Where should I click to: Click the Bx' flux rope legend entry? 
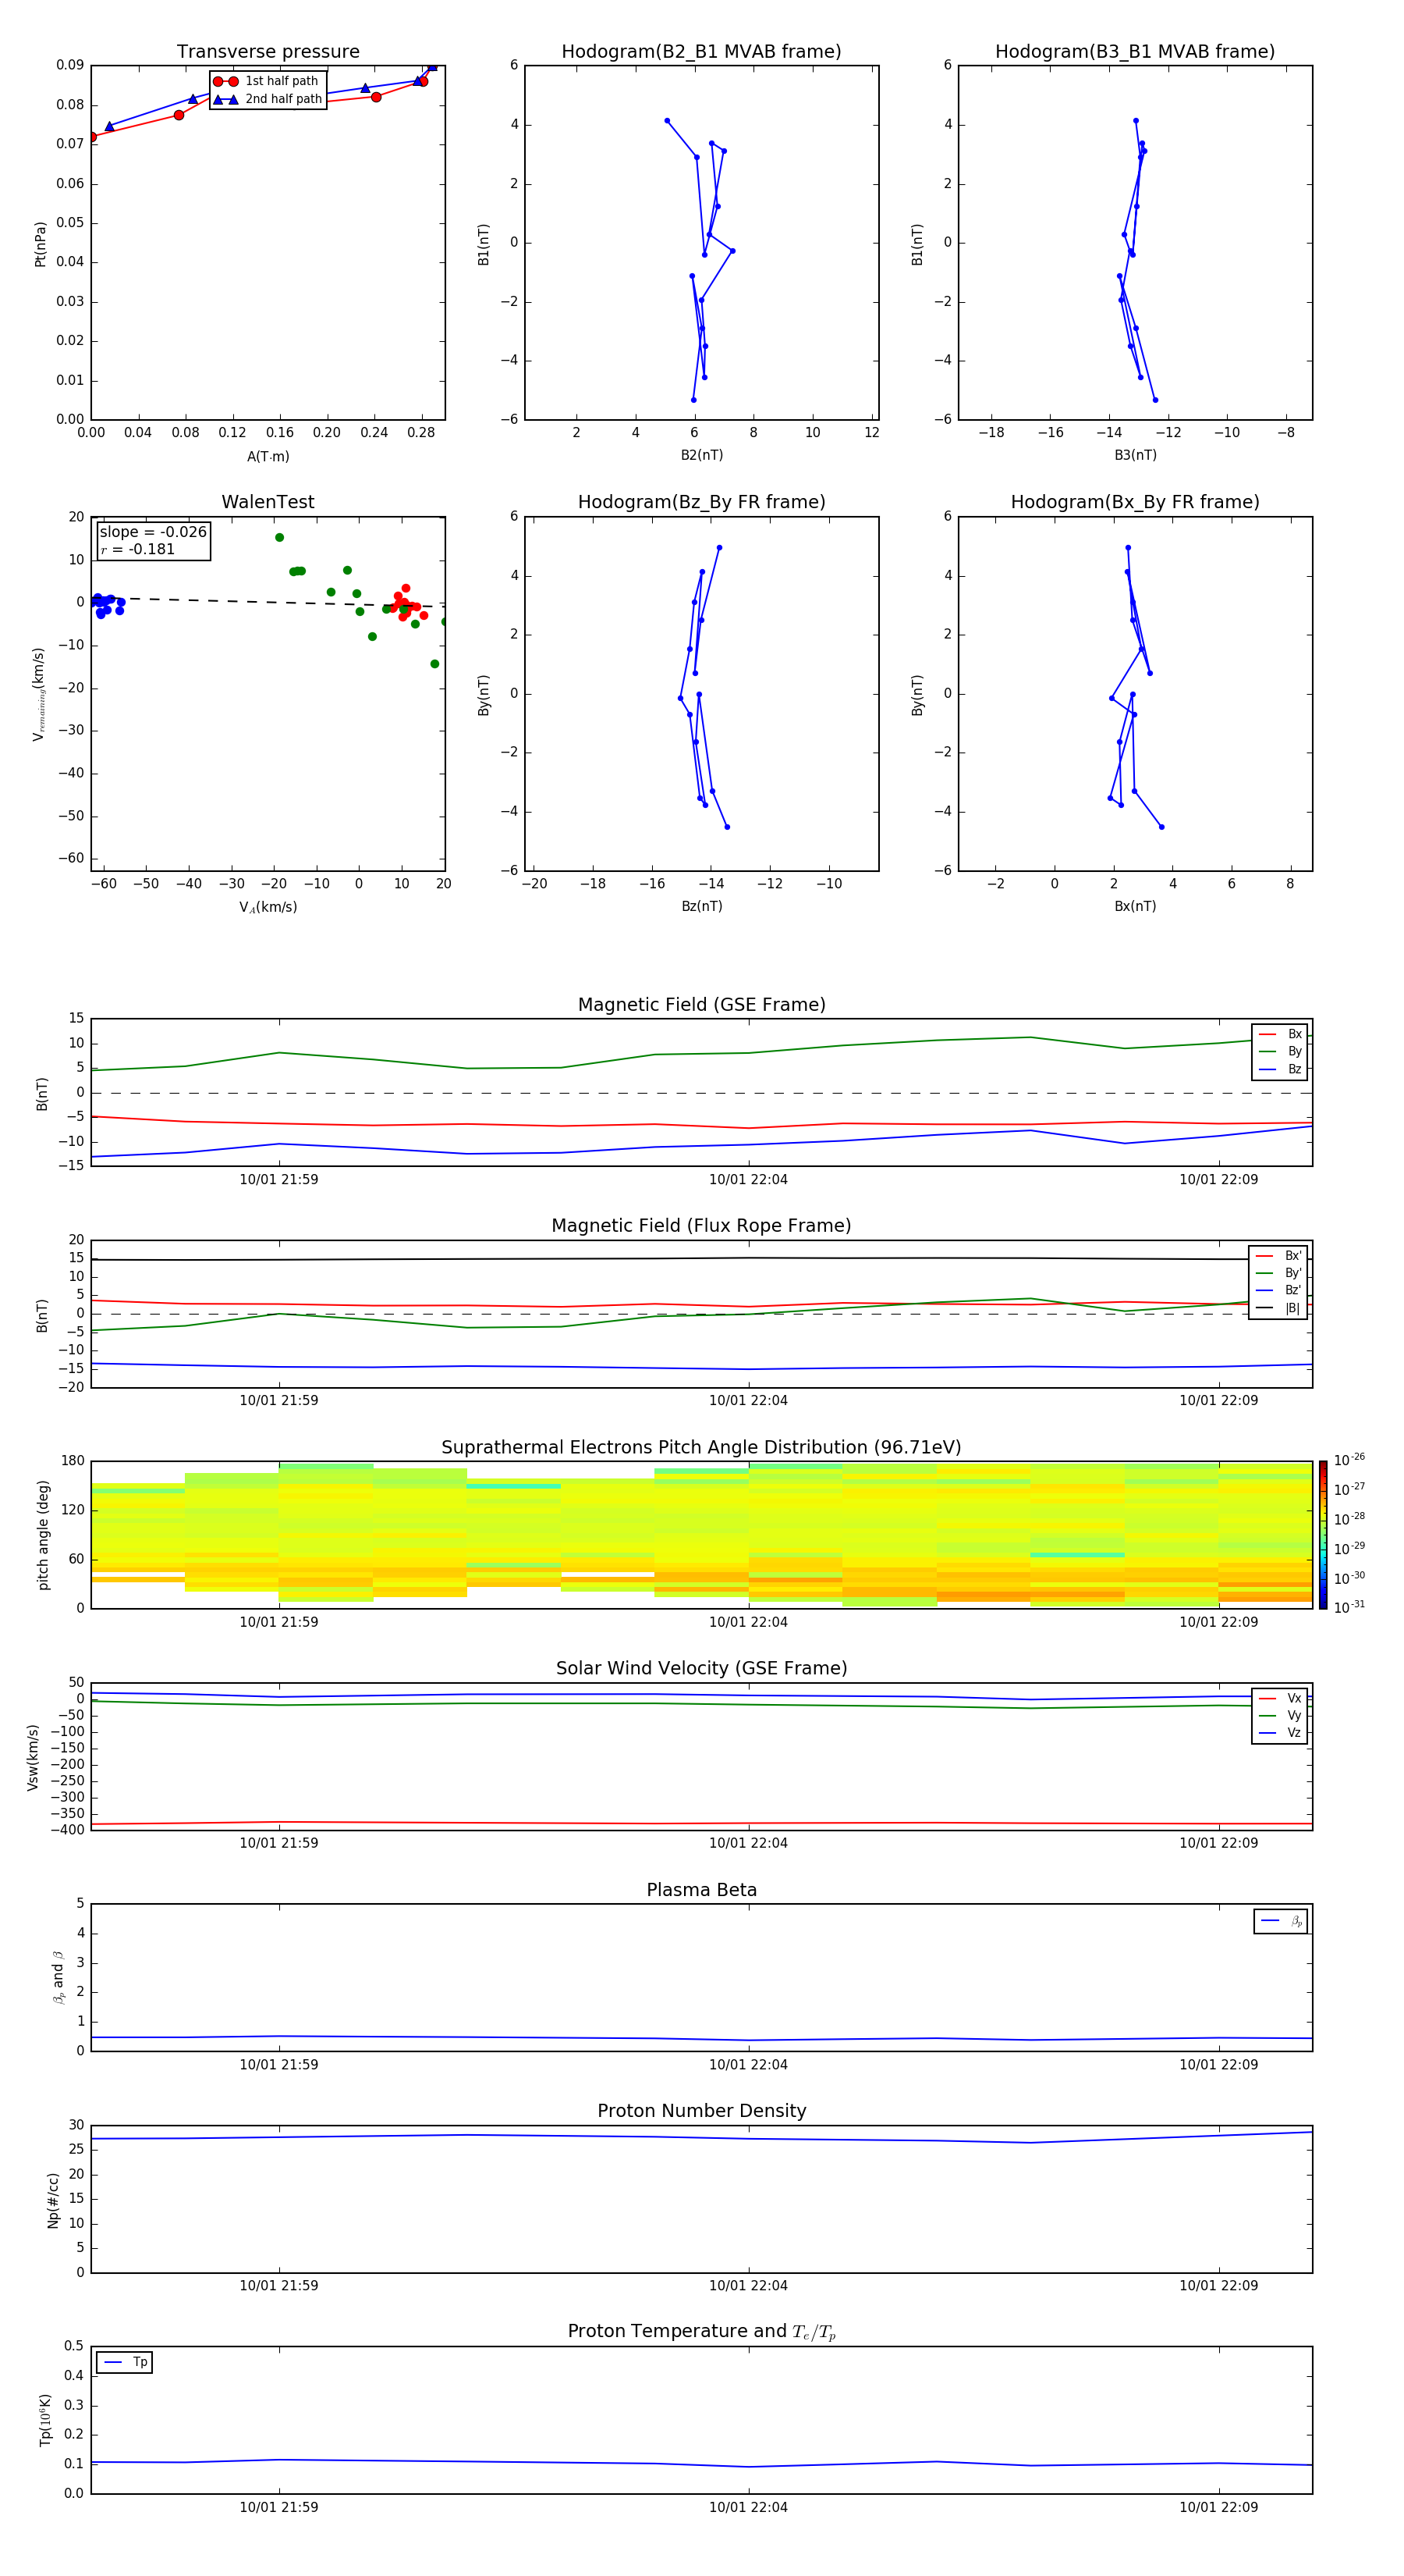point(1279,1256)
